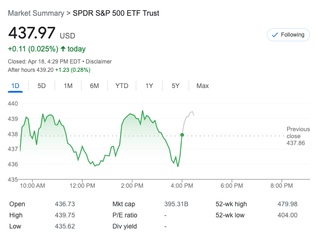The image size is (317, 235).
Task: Click the green up arrow icon
Action: (63, 49)
